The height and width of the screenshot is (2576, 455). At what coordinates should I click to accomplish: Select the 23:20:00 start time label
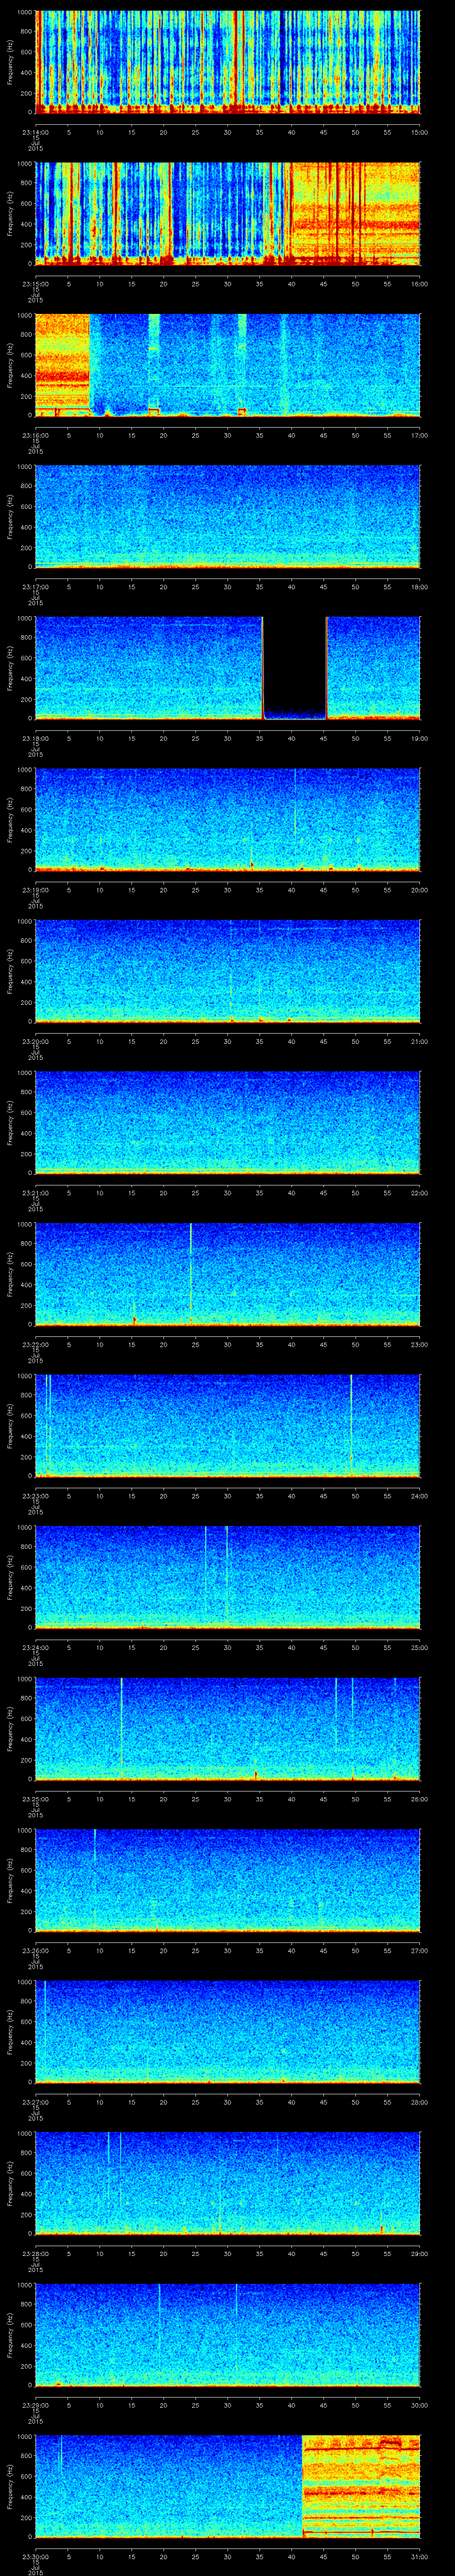coord(35,1041)
